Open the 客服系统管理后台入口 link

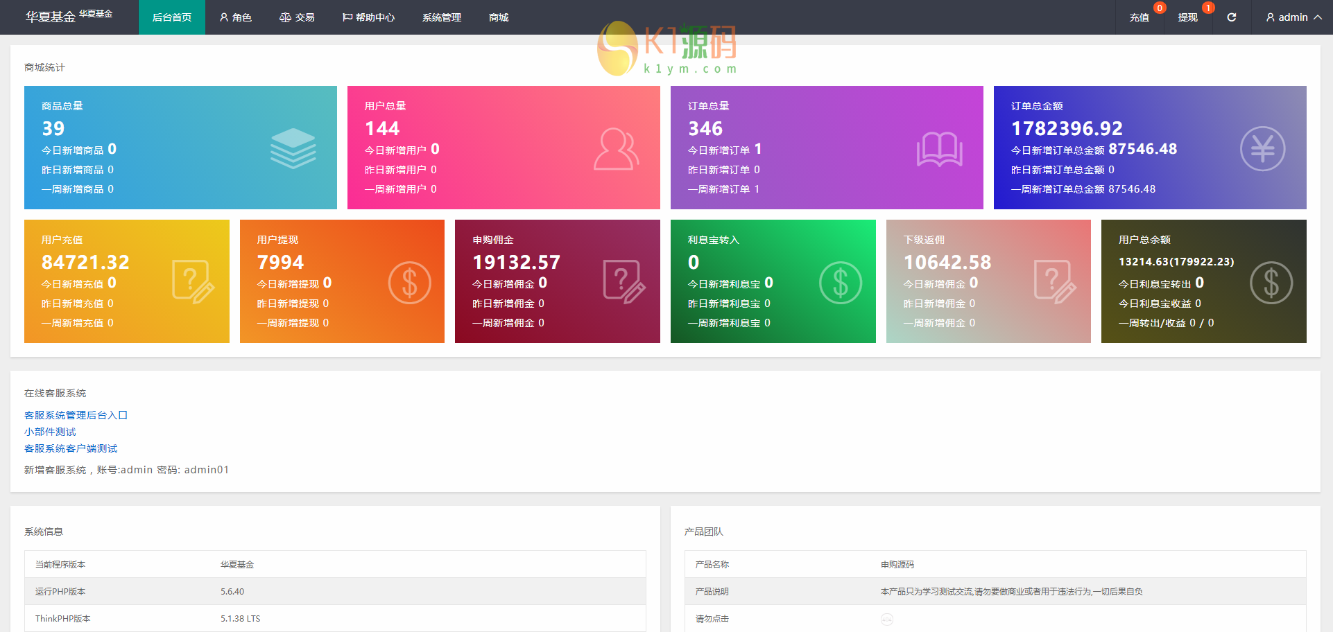(76, 415)
